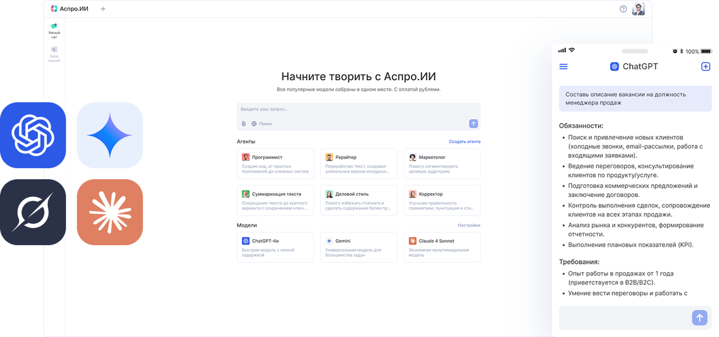Click the Суммаризация текста avatar icon
The height and width of the screenshot is (337, 719).
246,194
